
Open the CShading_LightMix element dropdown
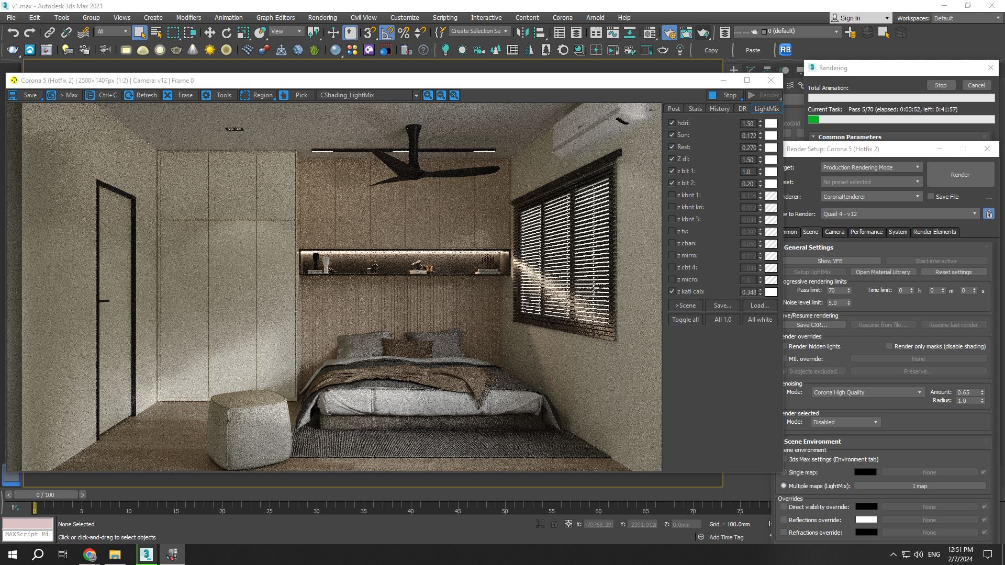416,95
